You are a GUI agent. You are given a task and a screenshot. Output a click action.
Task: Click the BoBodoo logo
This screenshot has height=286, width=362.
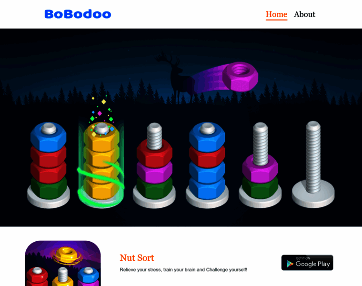pos(78,14)
